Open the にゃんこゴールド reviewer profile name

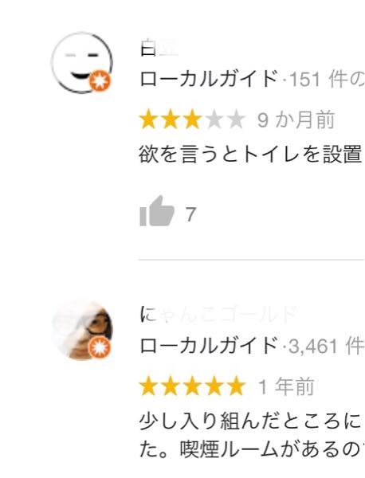click(x=218, y=315)
